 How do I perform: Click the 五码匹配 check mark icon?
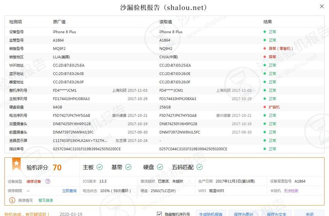pyautogui.click(x=199, y=167)
